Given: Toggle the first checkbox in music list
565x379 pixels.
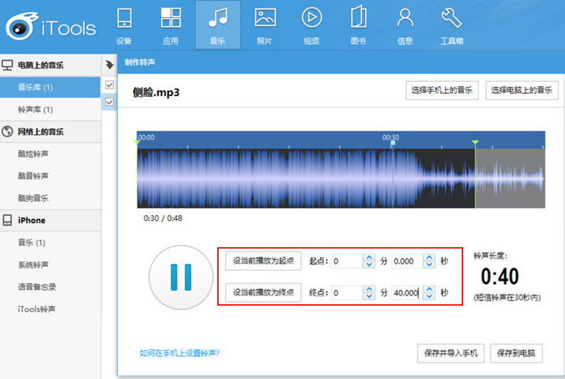Looking at the screenshot, I should (110, 85).
